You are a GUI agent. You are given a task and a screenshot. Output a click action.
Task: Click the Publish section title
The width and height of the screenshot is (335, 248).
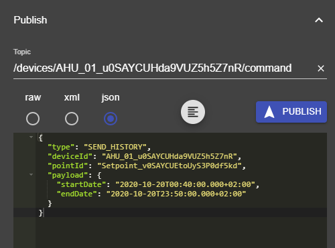[30, 20]
